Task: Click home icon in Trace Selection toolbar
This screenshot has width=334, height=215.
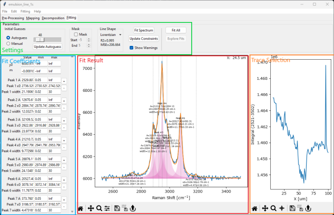Action: click(x=255, y=208)
